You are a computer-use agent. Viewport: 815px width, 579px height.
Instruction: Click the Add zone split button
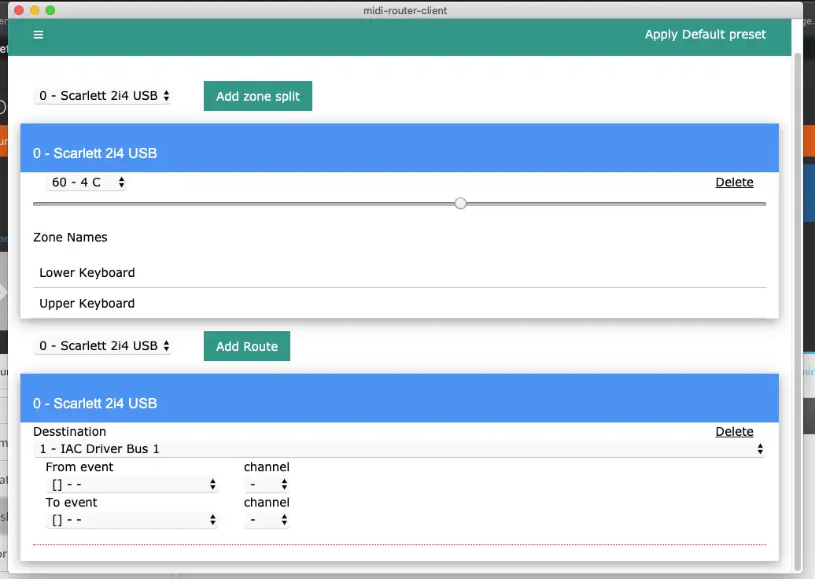pos(257,95)
